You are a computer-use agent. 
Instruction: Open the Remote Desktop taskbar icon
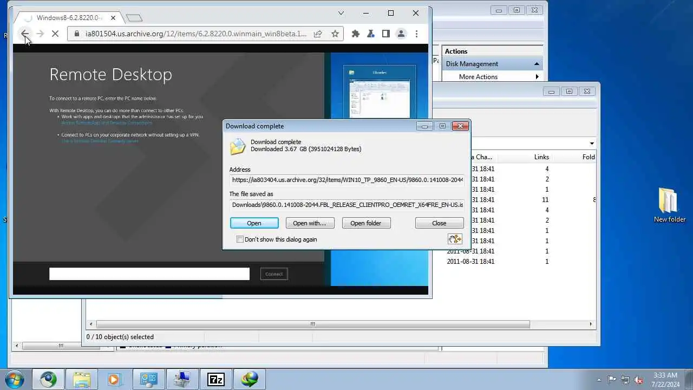pos(182,379)
